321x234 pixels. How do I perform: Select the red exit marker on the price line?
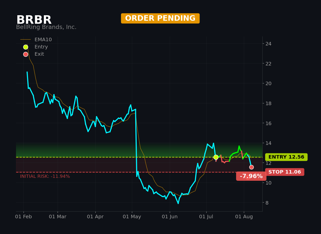tap(251, 167)
